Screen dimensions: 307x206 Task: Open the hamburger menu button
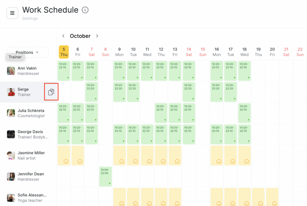point(12,13)
